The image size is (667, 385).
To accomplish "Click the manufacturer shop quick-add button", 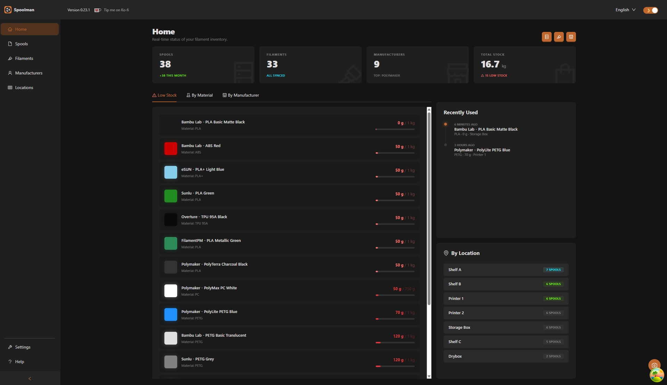I will [x=571, y=37].
